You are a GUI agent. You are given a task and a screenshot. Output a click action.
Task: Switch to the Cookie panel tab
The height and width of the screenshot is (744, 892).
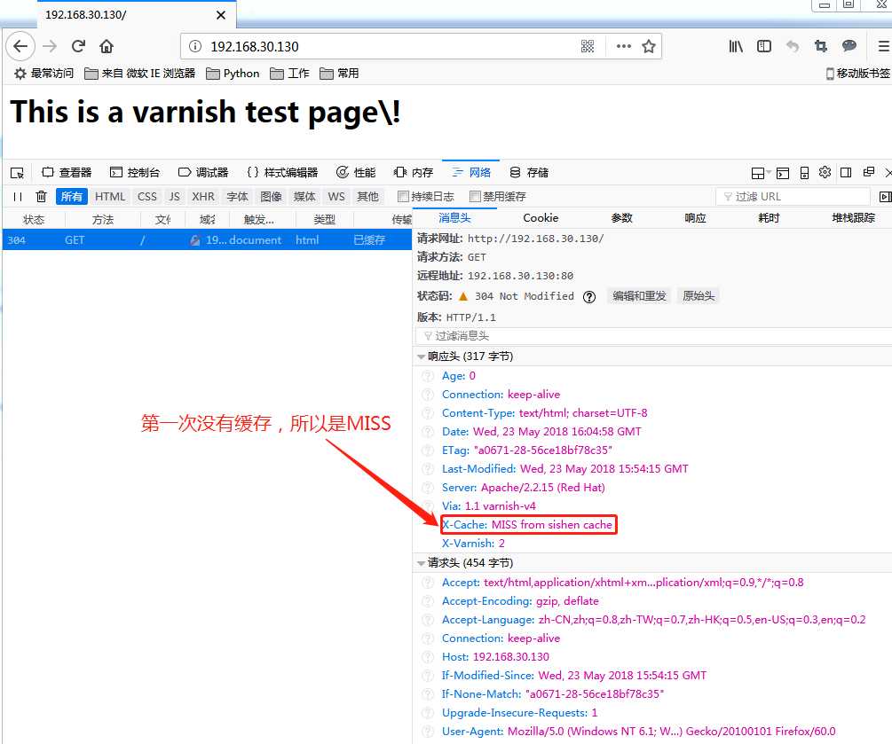coord(541,218)
